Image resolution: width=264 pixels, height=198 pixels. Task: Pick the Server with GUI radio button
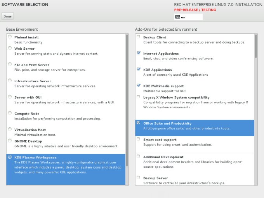click(10, 97)
